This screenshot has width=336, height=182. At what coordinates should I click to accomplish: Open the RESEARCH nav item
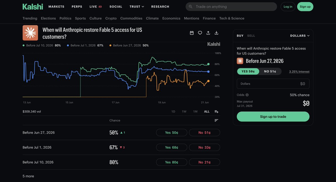point(160,7)
